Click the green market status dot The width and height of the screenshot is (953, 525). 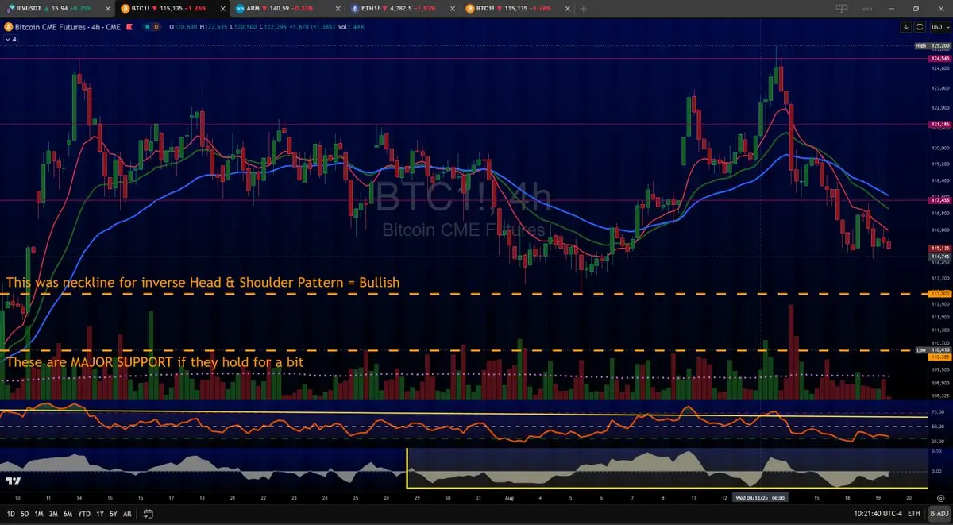(149, 26)
